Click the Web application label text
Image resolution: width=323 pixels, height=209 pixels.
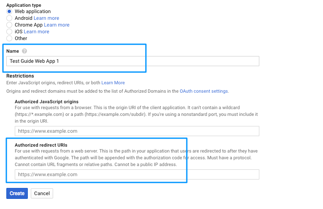click(x=32, y=11)
